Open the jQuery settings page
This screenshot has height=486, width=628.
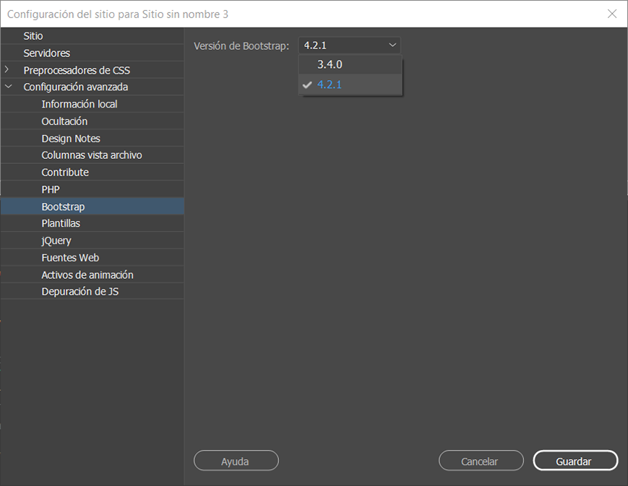(x=58, y=240)
